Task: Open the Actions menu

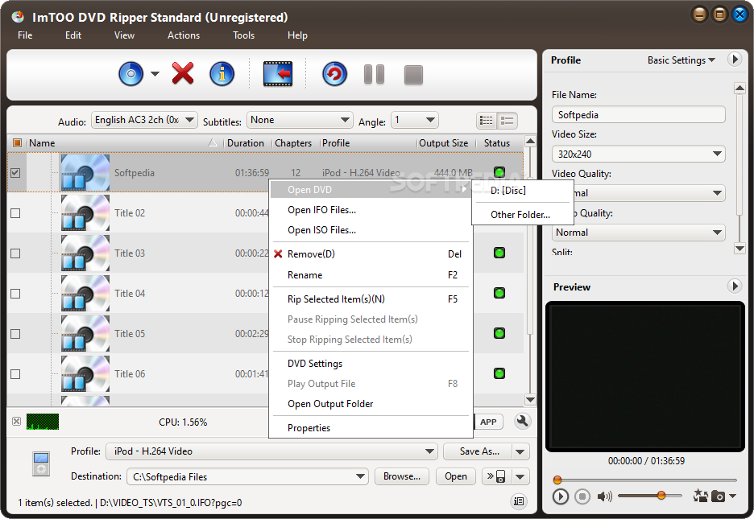Action: (x=183, y=35)
